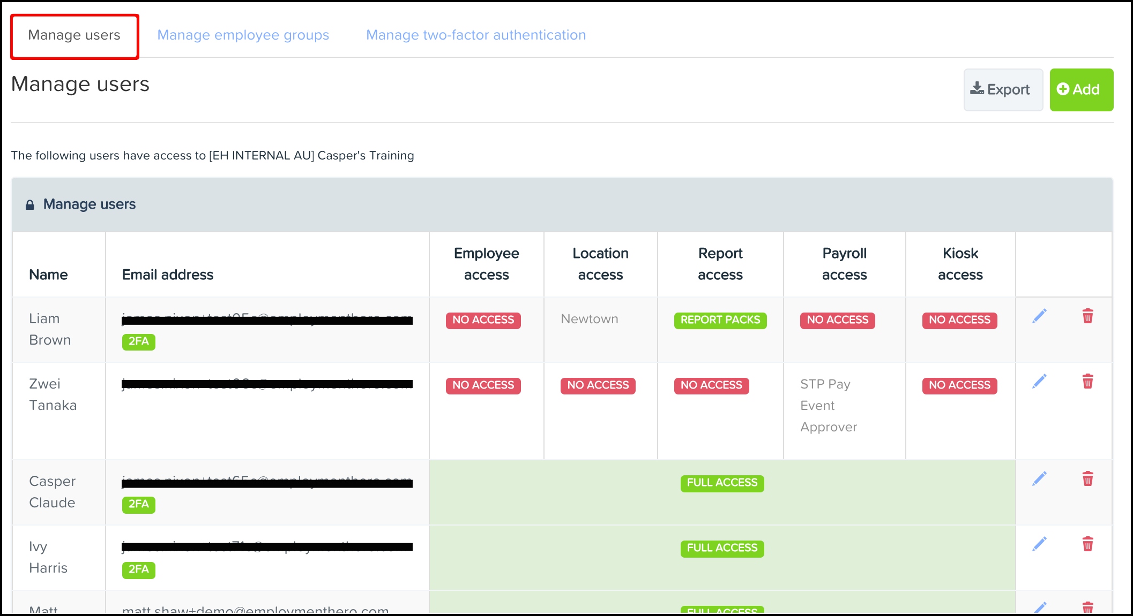Image resolution: width=1133 pixels, height=616 pixels.
Task: Delete Ivy Harris with trash icon
Action: point(1087,544)
